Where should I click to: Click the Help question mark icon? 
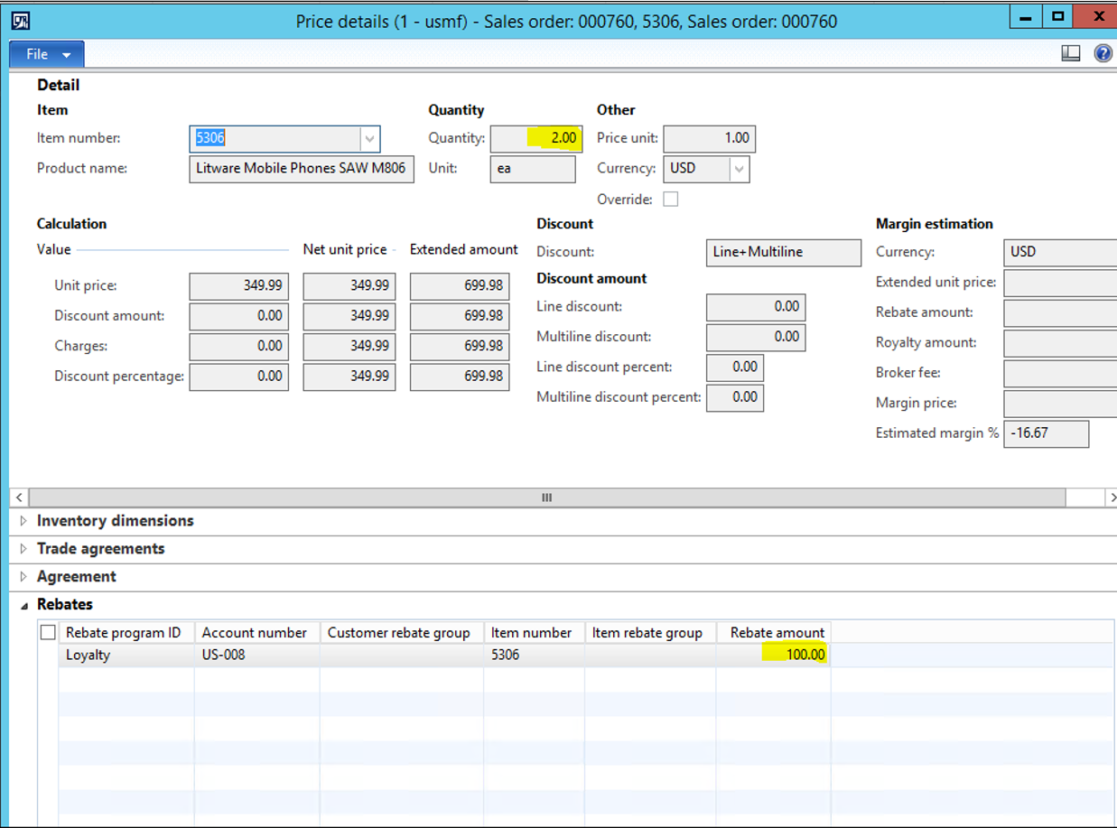pyautogui.click(x=1103, y=53)
